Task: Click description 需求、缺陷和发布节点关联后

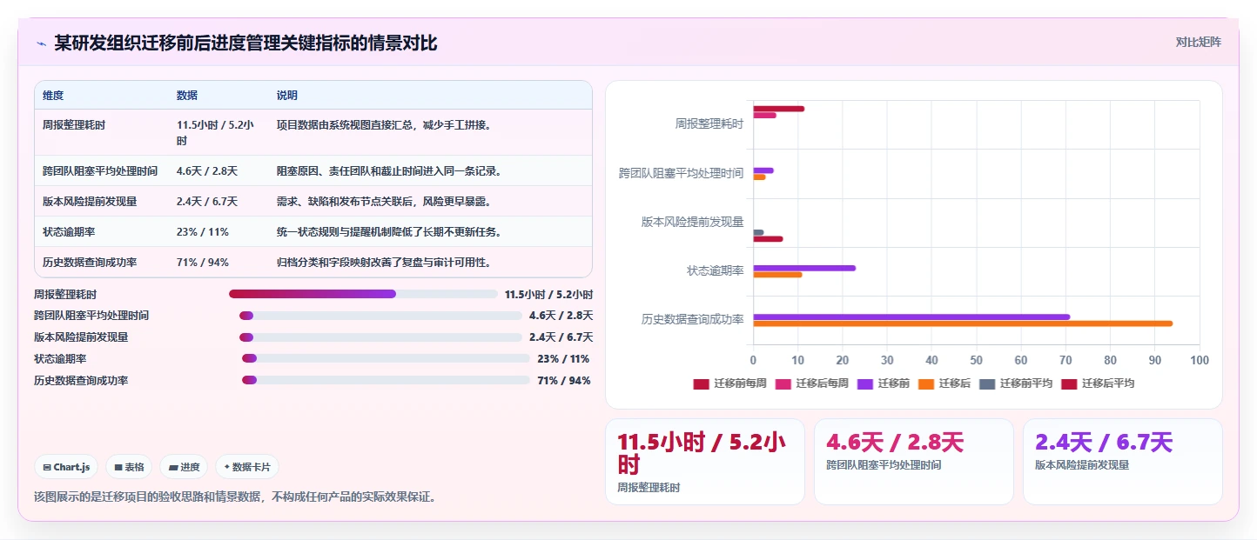Action: pos(386,201)
